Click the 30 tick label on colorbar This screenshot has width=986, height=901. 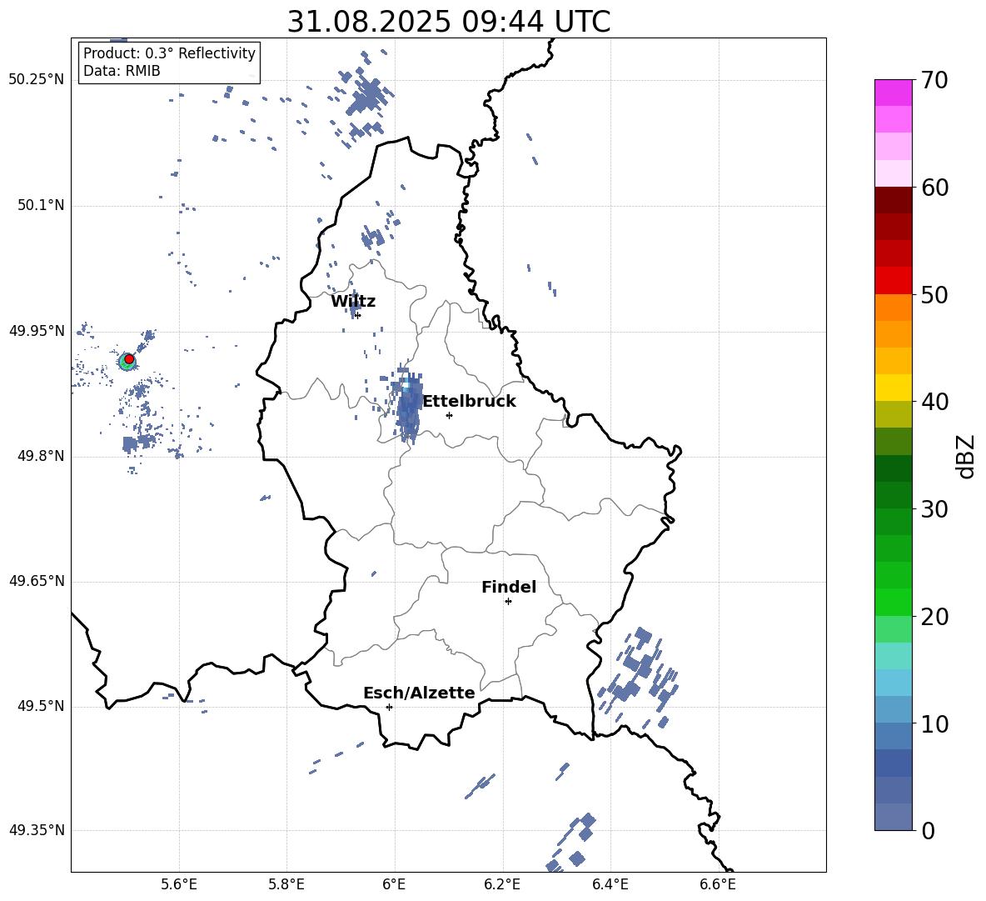[x=935, y=509]
